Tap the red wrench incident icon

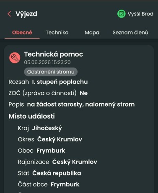15,58
